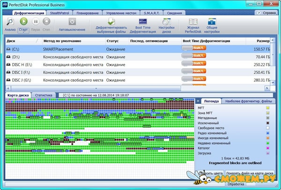Click the Зона MFT color swatch
The height and width of the screenshot is (190, 281).
coord(267,113)
